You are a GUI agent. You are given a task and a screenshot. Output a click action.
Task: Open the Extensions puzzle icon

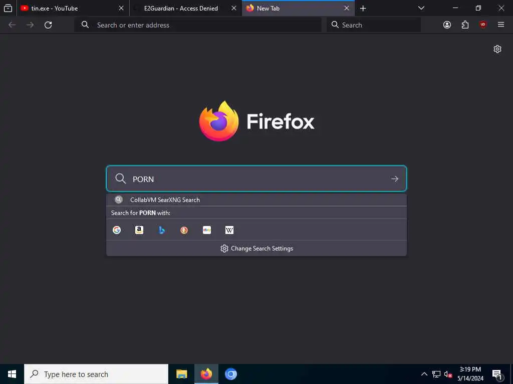click(465, 25)
